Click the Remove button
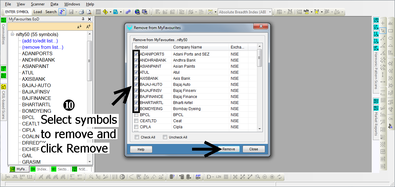The width and height of the screenshot is (395, 187). (x=229, y=149)
